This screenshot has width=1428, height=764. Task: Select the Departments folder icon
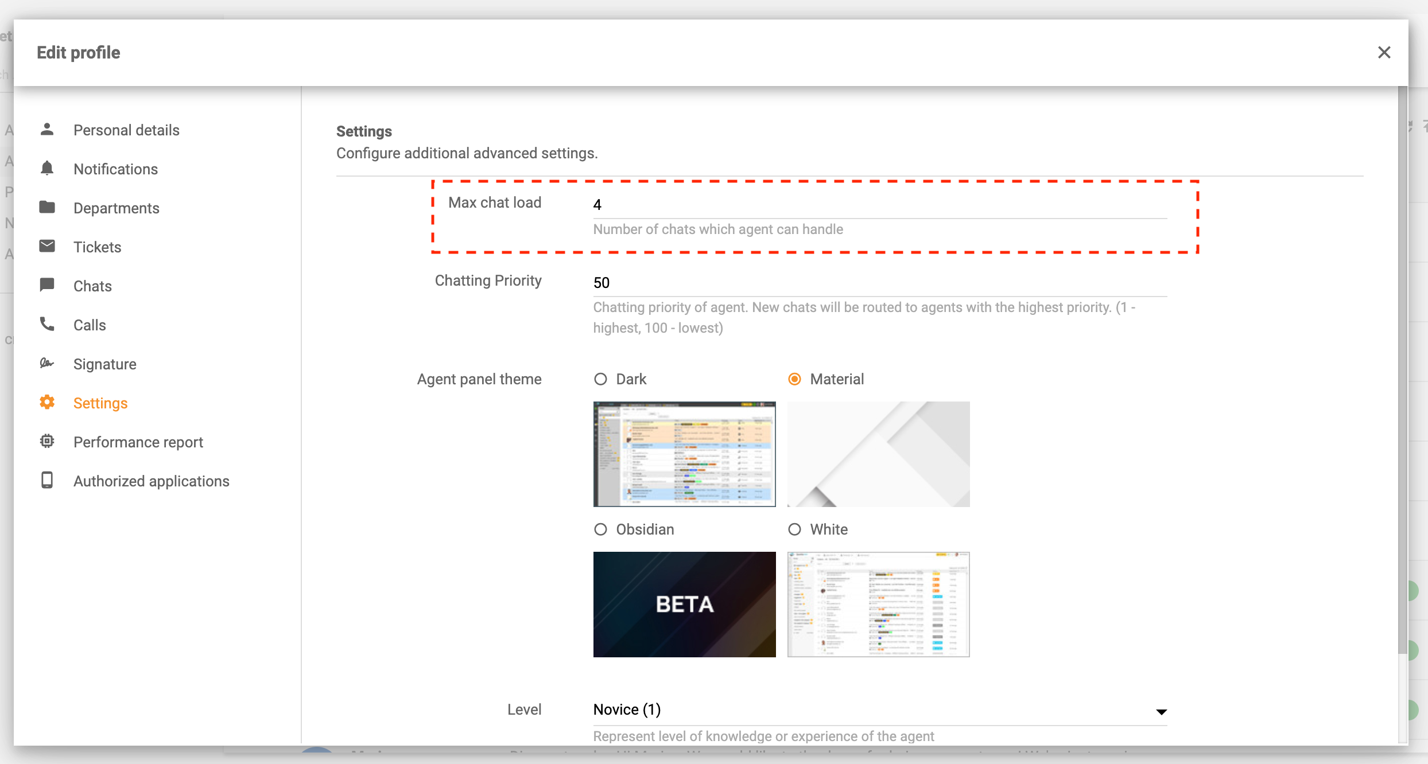click(47, 207)
